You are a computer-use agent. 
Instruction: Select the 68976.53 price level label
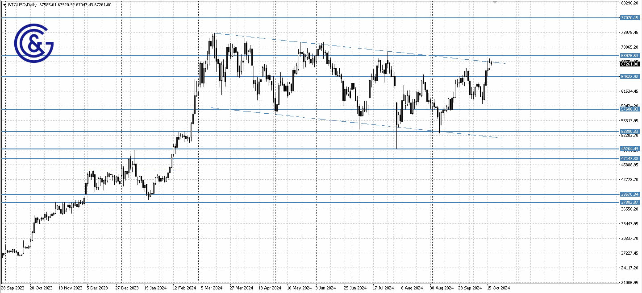point(629,55)
